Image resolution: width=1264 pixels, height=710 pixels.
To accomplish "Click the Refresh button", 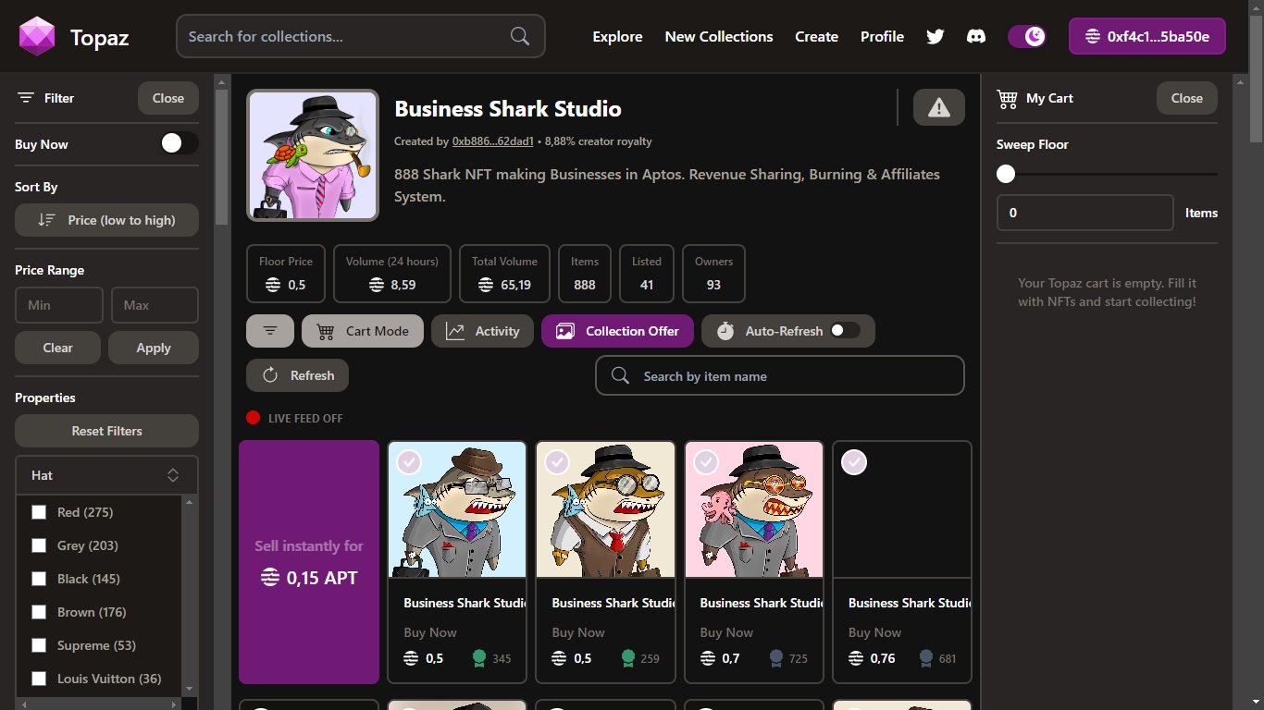I will [297, 375].
